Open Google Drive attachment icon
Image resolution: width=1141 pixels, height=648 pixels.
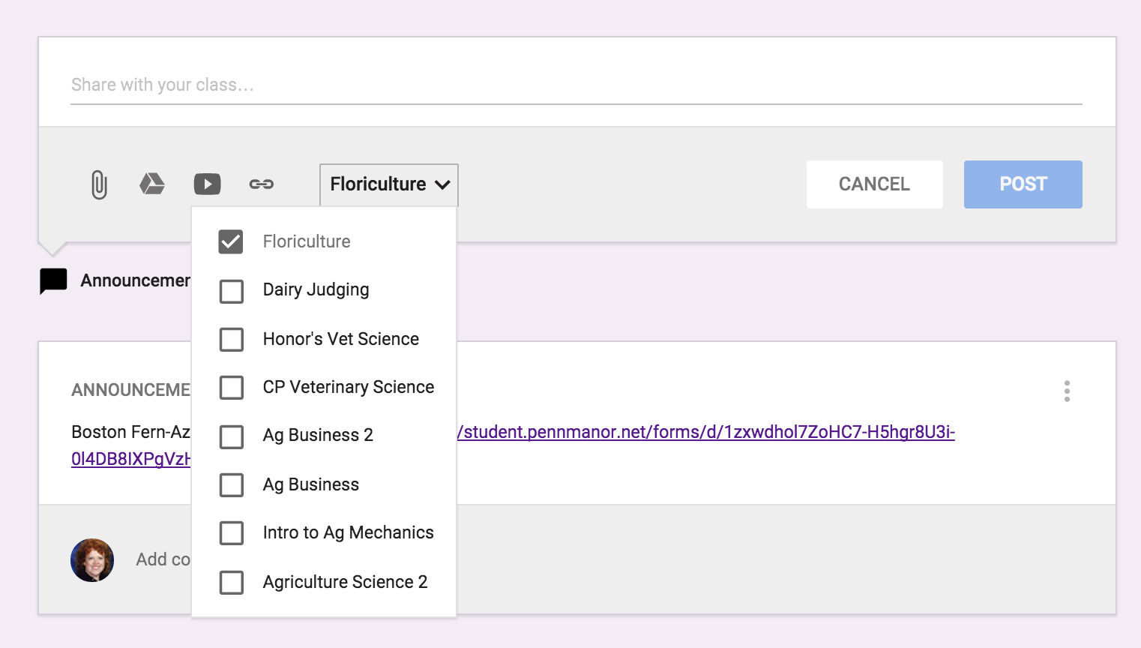(152, 184)
